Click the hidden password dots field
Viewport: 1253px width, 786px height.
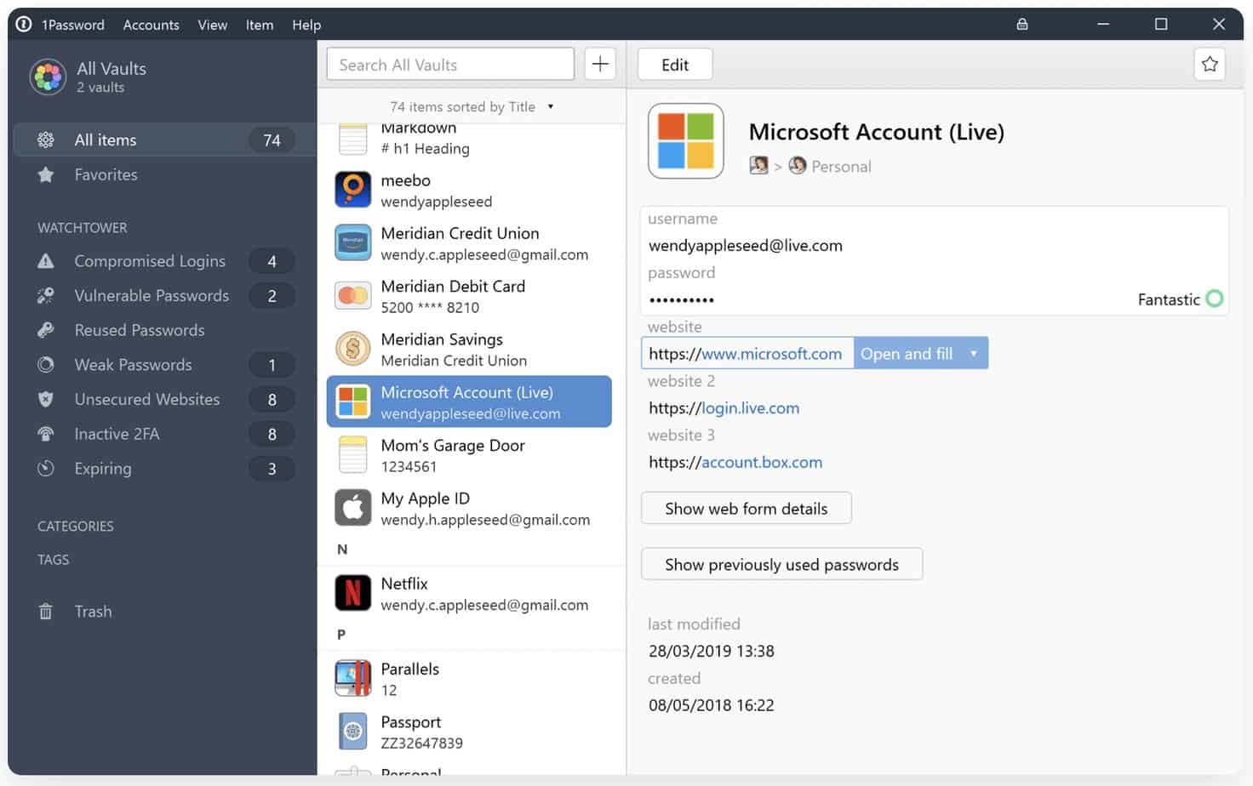coord(682,299)
